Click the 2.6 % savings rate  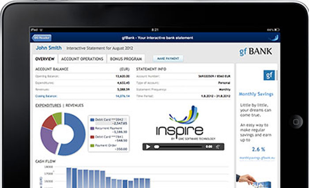click(258, 150)
